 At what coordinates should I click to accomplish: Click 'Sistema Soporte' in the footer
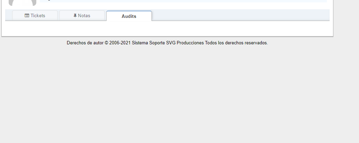click(x=148, y=43)
